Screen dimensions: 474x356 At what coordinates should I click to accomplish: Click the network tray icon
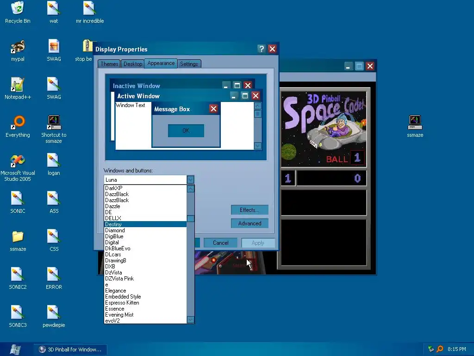431,349
